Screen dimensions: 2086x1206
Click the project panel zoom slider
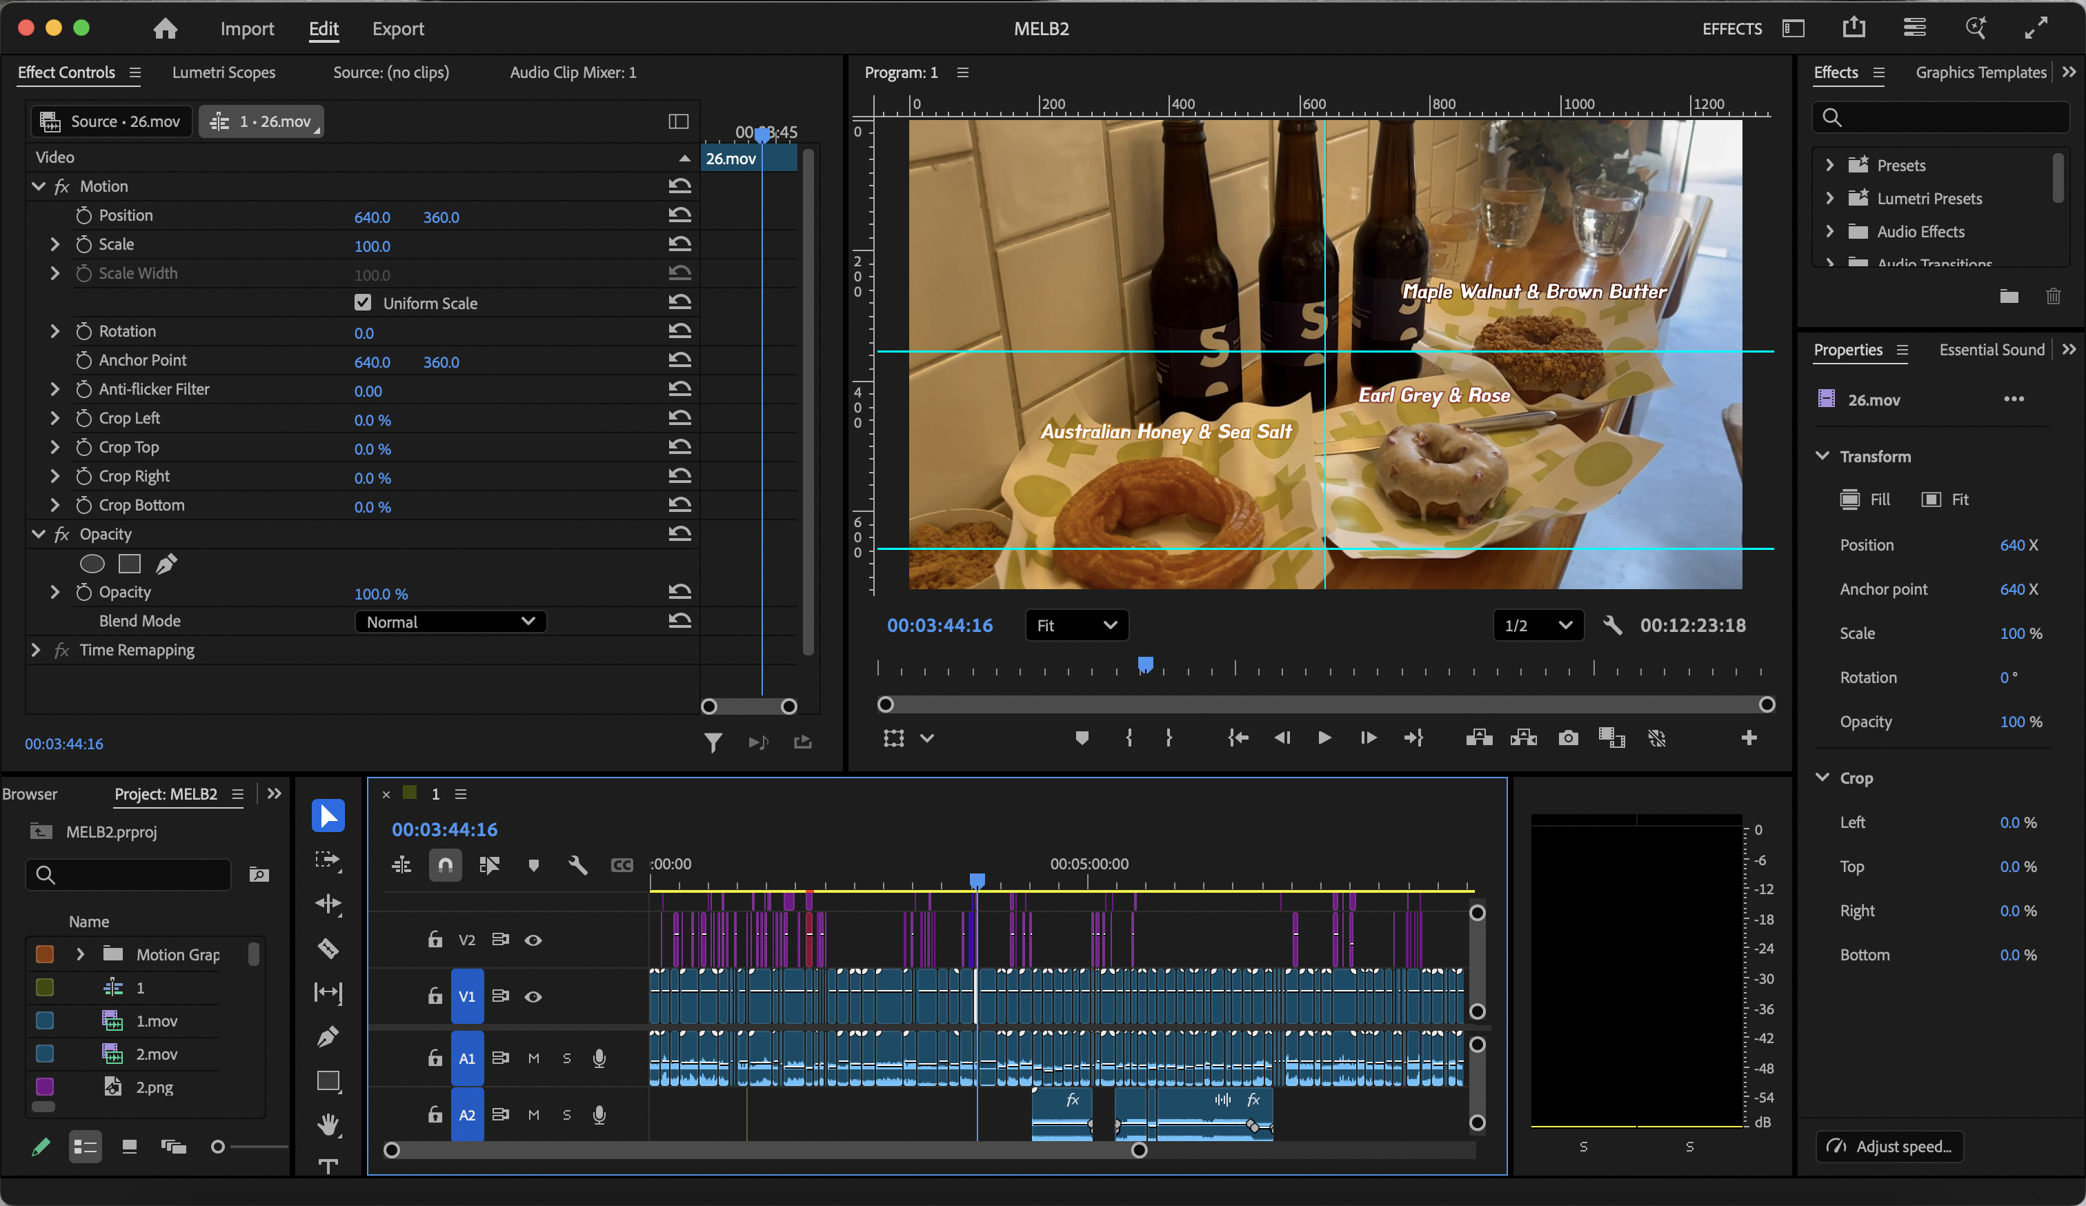(218, 1147)
